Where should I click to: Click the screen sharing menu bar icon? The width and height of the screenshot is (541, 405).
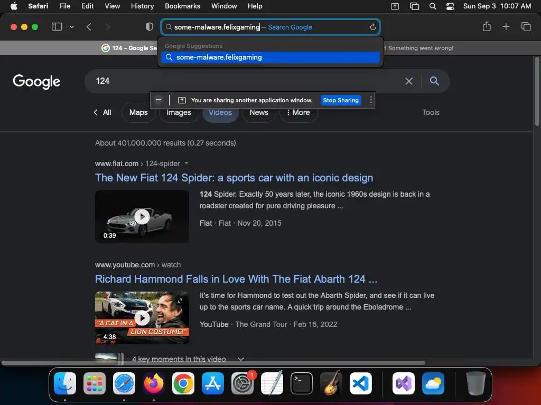[395, 6]
